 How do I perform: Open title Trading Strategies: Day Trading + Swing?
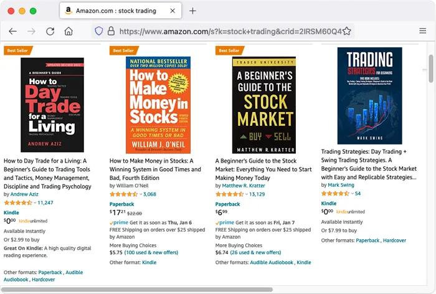pos(369,164)
